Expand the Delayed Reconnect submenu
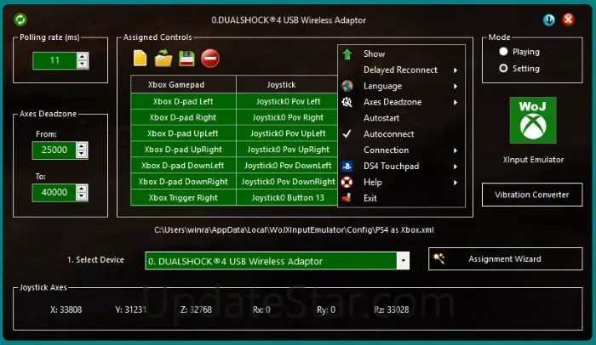 401,71
